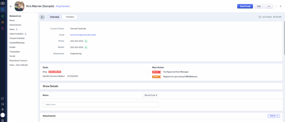Open the krismarrier email address link

pos(83,35)
